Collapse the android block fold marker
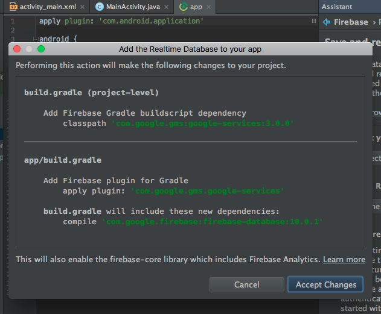Image resolution: width=381 pixels, height=314 pixels. click(x=36, y=39)
